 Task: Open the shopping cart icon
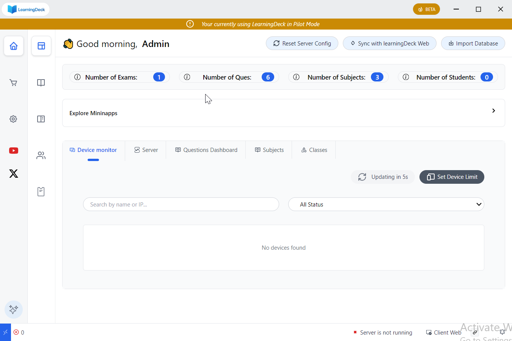[14, 83]
